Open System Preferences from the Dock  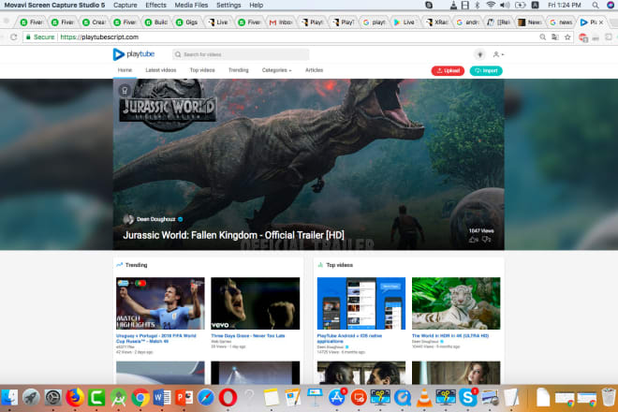tap(52, 397)
